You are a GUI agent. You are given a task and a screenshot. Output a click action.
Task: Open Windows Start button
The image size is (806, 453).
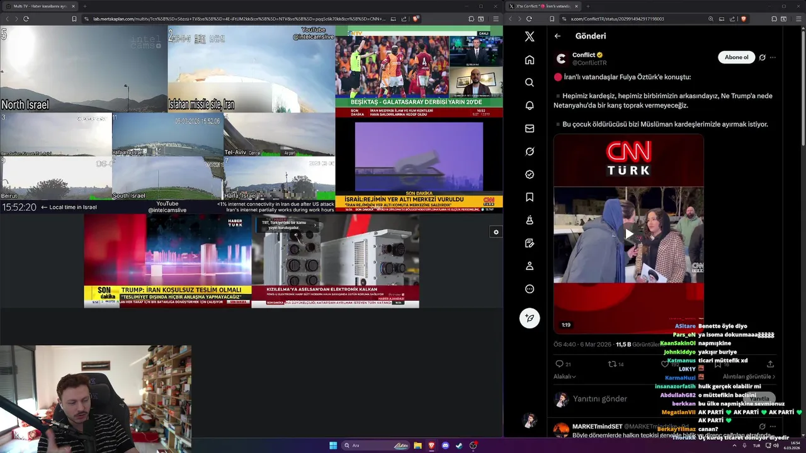[333, 445]
